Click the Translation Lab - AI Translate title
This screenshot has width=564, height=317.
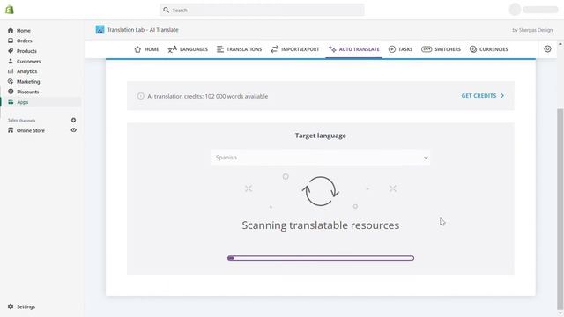point(143,30)
